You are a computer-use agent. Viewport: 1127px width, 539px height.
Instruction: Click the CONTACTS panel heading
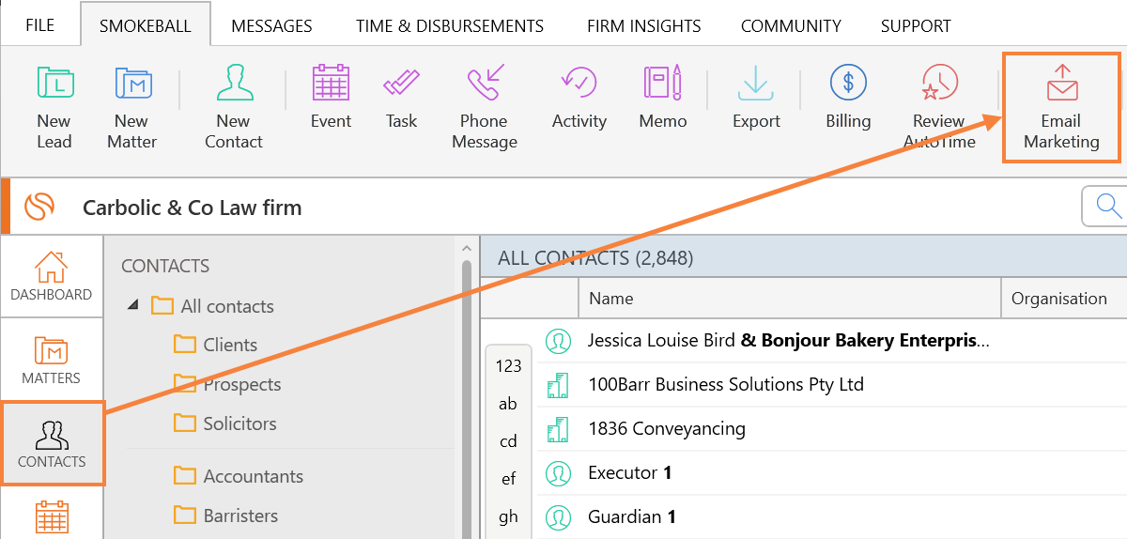point(165,266)
